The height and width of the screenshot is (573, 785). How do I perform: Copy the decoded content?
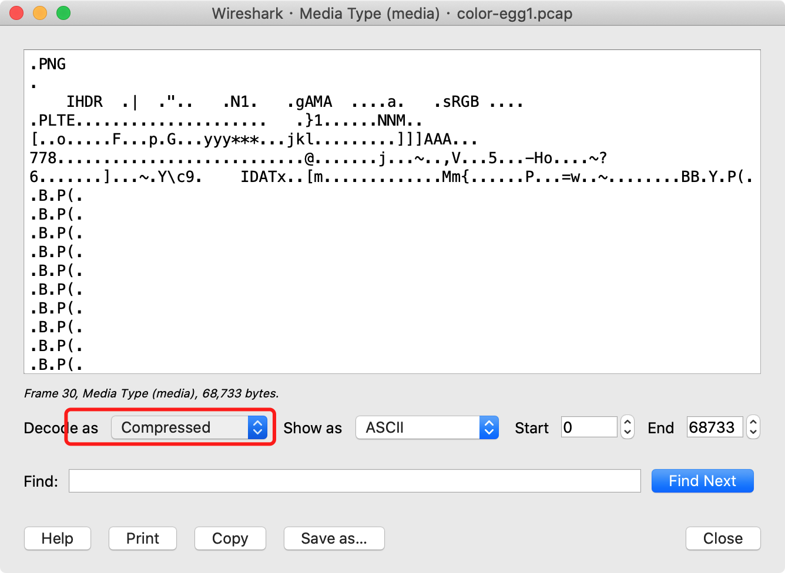tap(230, 538)
